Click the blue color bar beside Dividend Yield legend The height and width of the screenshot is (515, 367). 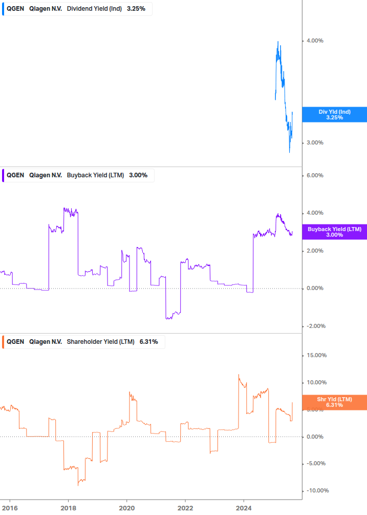point(3,9)
